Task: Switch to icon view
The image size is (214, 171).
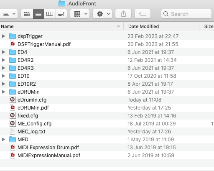Action: pyautogui.click(x=27, y=14)
